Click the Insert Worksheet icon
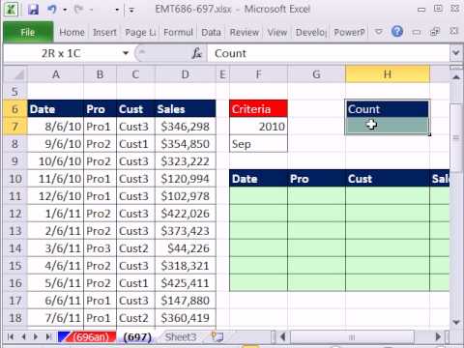This screenshot has height=348, width=464. click(x=217, y=336)
